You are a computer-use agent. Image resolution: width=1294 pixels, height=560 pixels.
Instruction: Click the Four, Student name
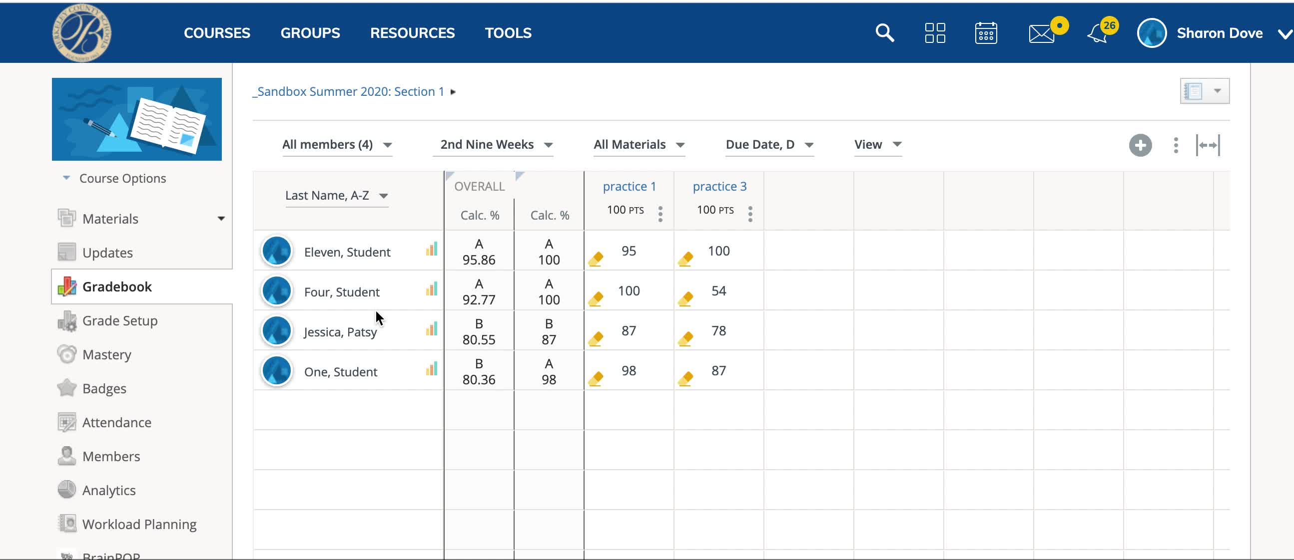[x=342, y=292]
